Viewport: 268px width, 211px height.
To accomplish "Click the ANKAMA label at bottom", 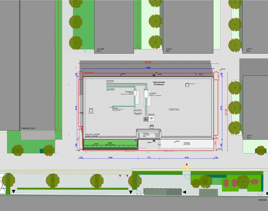I will pyautogui.click(x=263, y=200).
